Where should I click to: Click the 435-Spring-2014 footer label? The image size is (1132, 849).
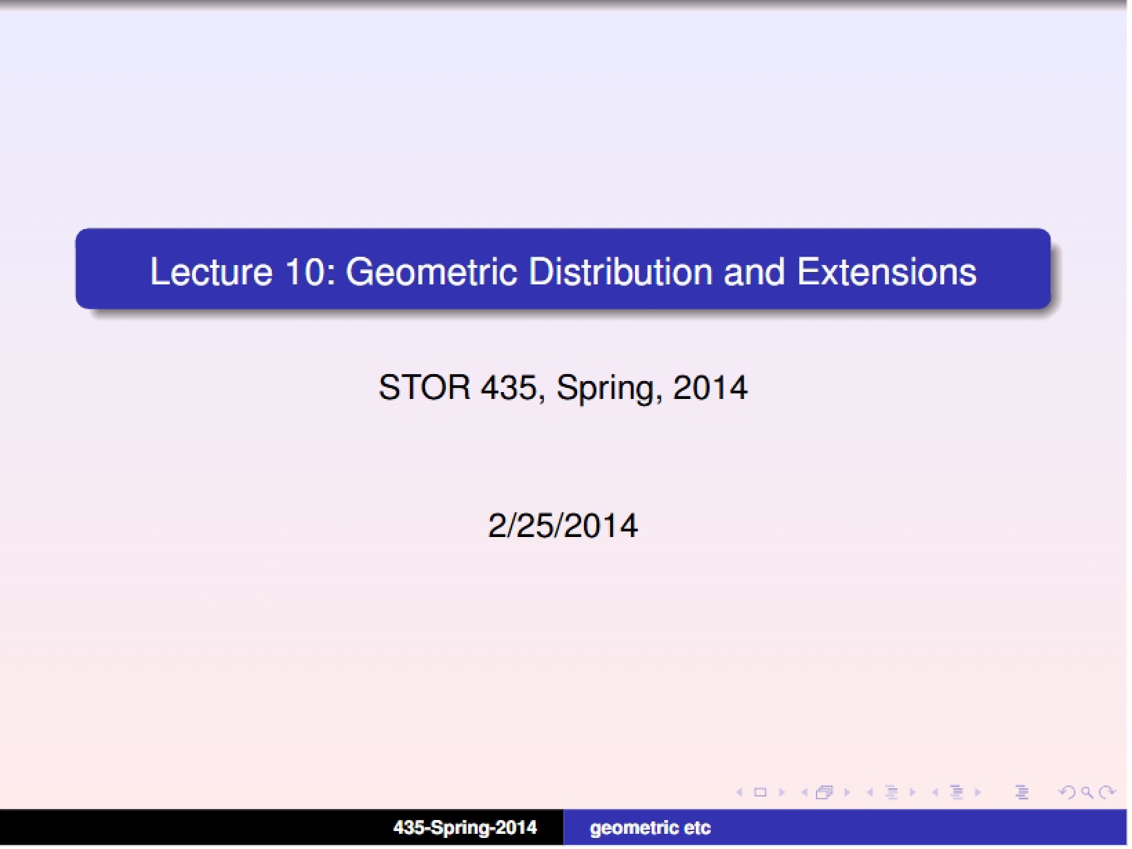point(465,828)
